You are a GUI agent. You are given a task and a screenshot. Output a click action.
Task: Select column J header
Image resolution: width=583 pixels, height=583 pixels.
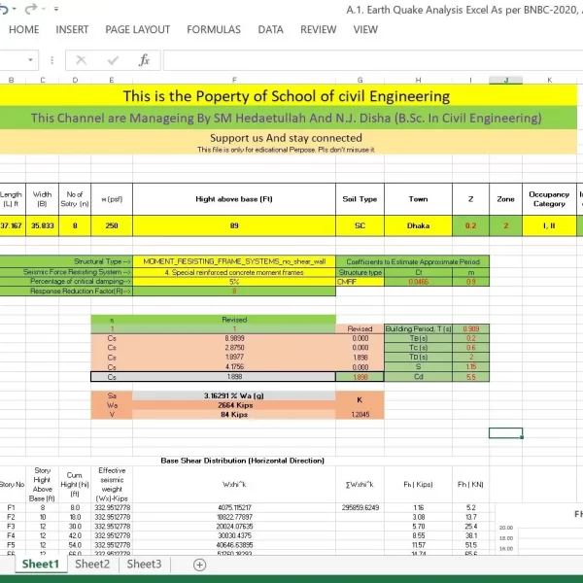505,80
